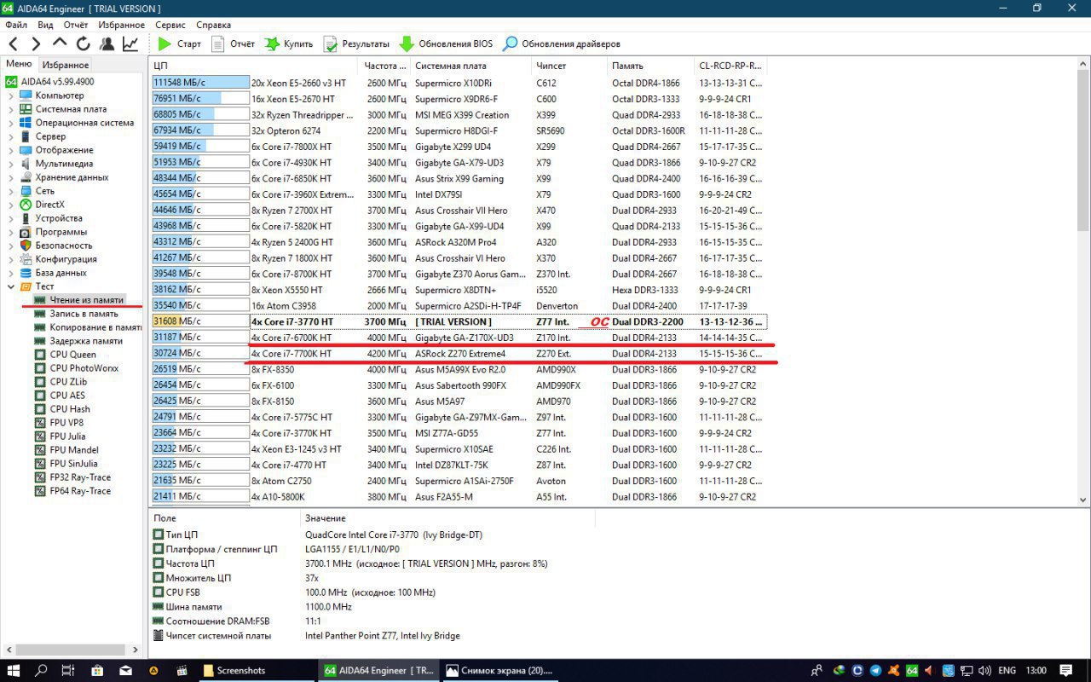This screenshot has height=682, width=1091.
Task: Expand the Системная плата tree node
Action: coord(11,109)
